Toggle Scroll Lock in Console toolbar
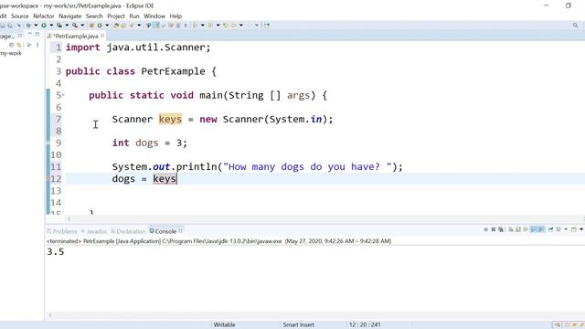The height and width of the screenshot is (329, 585). (518, 229)
